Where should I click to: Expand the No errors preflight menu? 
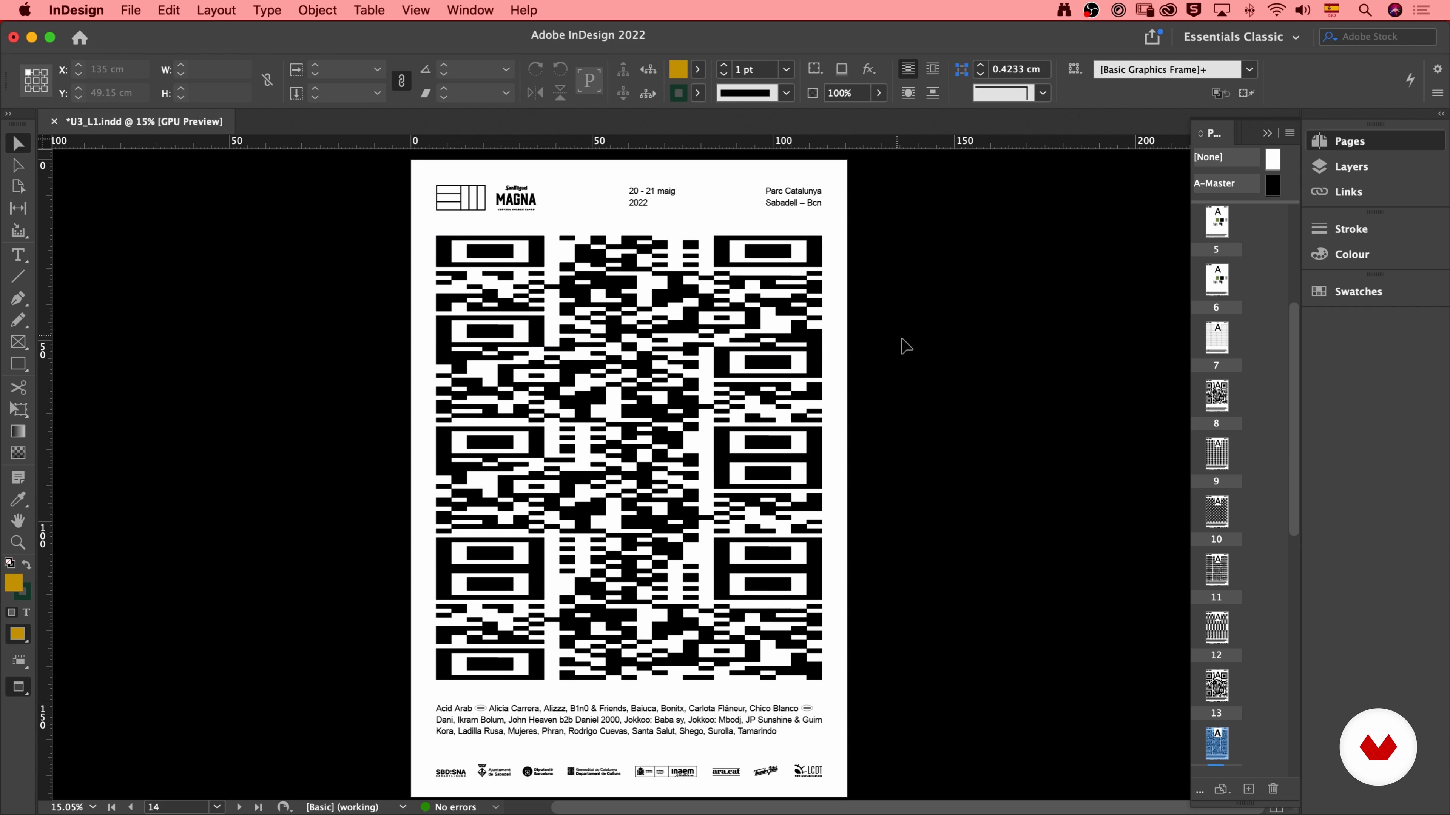coord(495,807)
